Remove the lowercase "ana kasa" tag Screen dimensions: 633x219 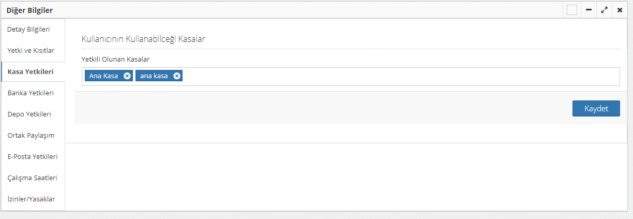click(x=177, y=76)
